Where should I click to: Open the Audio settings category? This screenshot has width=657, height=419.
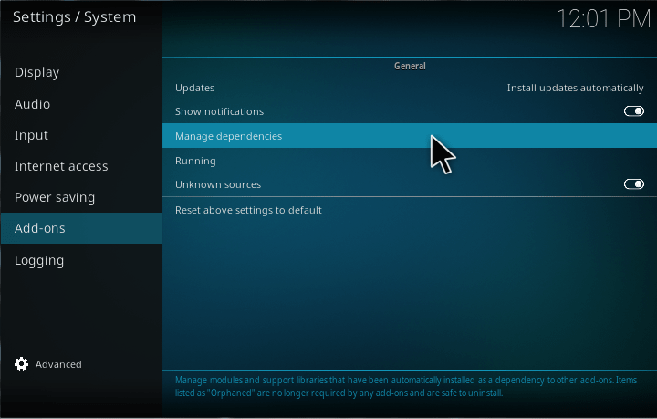pyautogui.click(x=81, y=103)
